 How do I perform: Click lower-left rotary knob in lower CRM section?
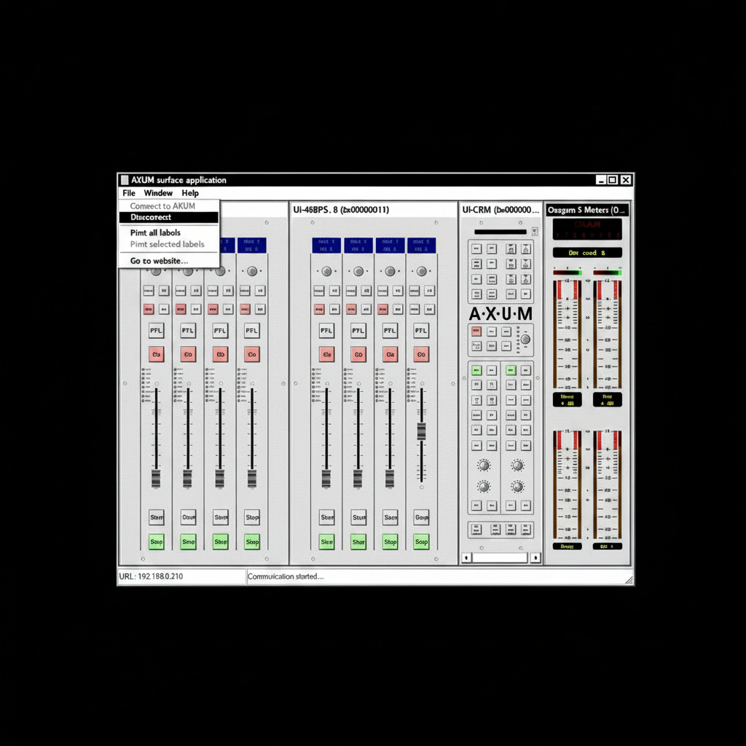click(x=484, y=487)
